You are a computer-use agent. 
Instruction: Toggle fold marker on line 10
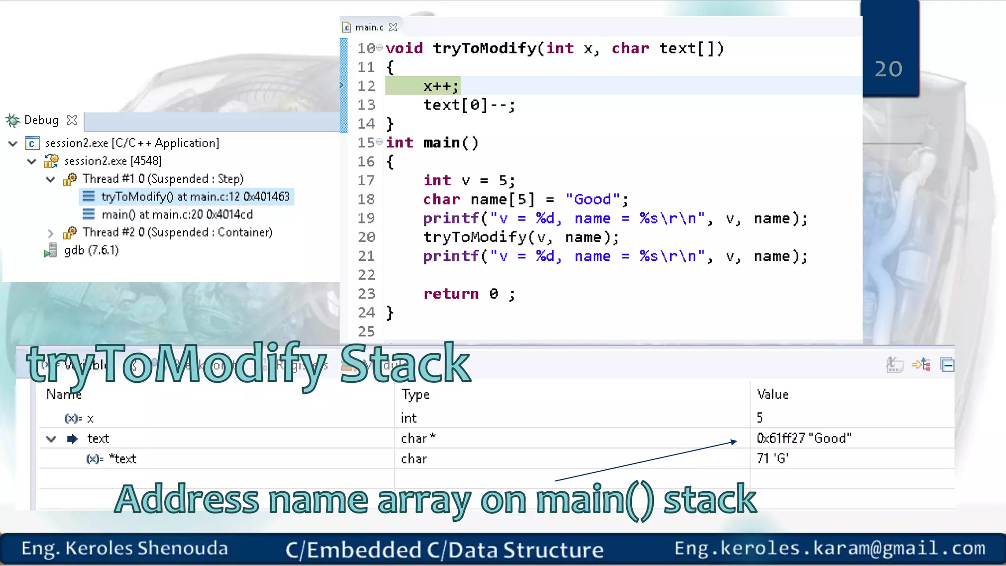pyautogui.click(x=380, y=47)
